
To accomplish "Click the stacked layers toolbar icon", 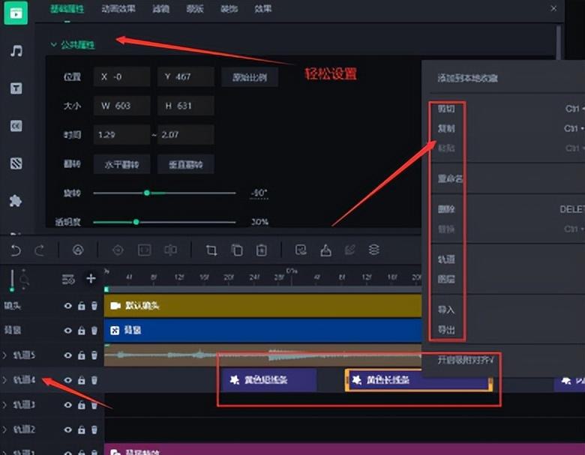I will pyautogui.click(x=374, y=250).
